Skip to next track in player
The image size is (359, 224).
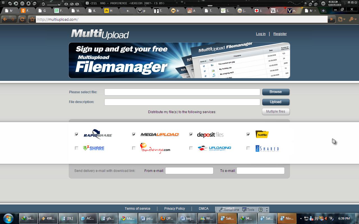tap(34, 3)
